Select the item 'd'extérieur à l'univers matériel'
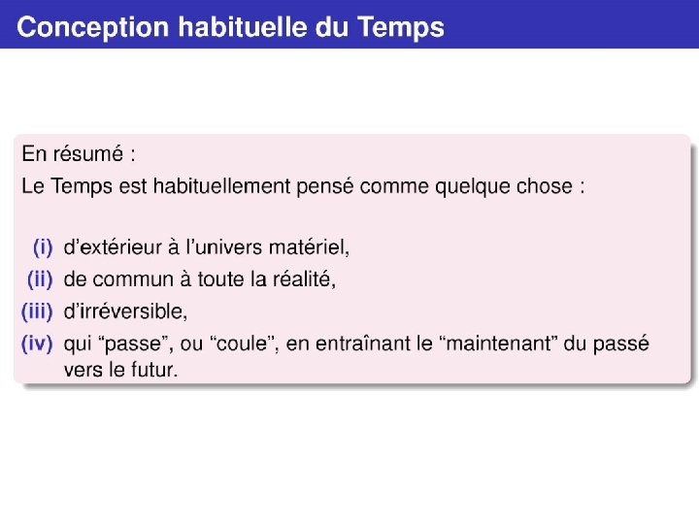 (207, 247)
